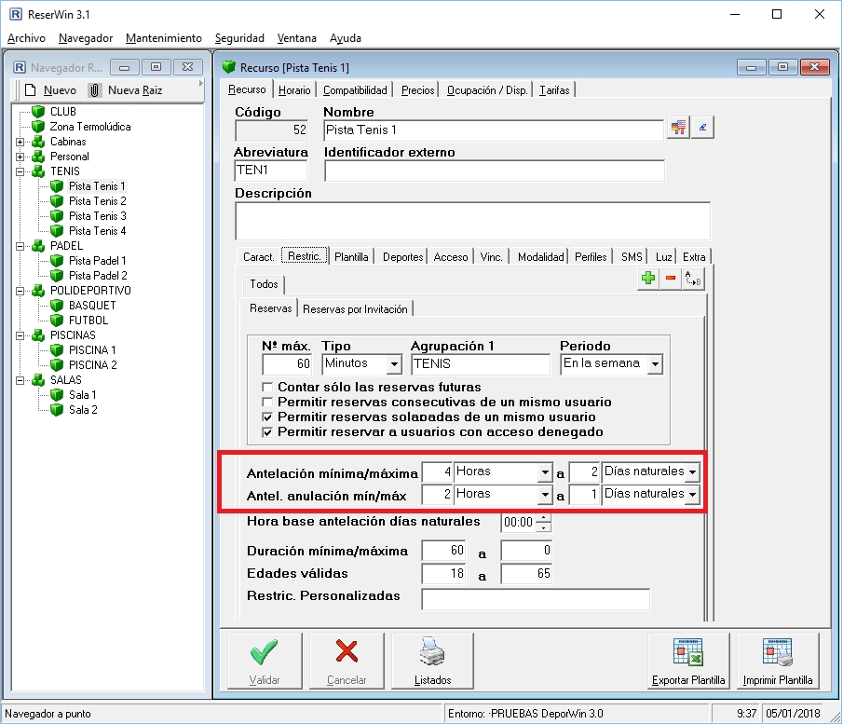
Task: Switch to the Horario tab
Action: pyautogui.click(x=294, y=90)
